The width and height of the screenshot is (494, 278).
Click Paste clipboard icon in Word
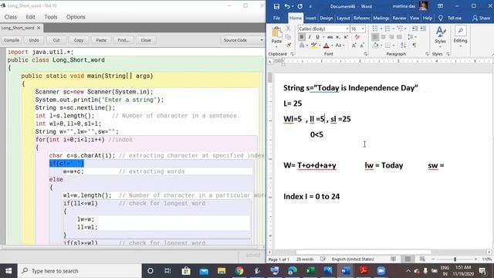pos(276,32)
